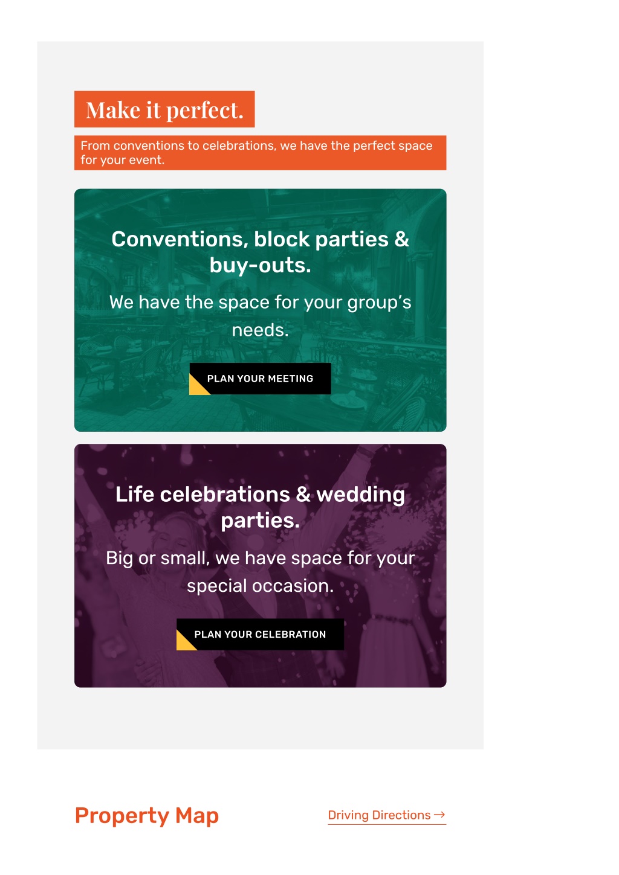Screen dimensions: 619x875
Task: Click the Property Map heading
Action: click(x=146, y=816)
